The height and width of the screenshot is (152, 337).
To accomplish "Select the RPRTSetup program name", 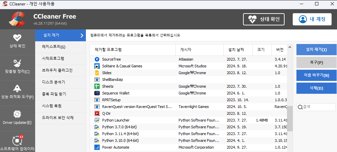I will click(x=111, y=100).
